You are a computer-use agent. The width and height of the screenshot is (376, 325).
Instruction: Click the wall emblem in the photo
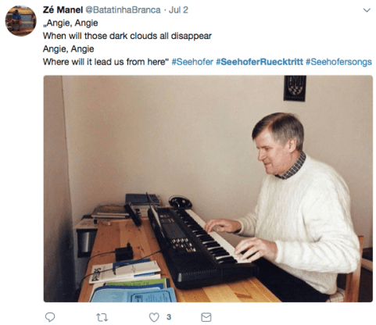tap(295, 88)
